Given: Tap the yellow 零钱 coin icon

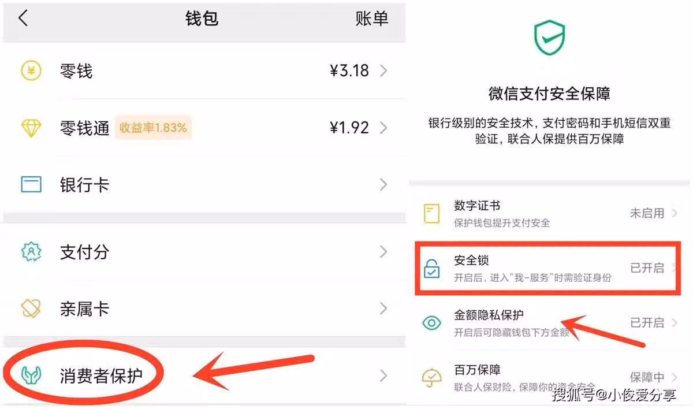Looking at the screenshot, I should click(x=31, y=71).
